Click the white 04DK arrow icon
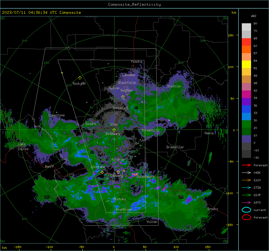This screenshot has height=251, width=269. (x=246, y=173)
